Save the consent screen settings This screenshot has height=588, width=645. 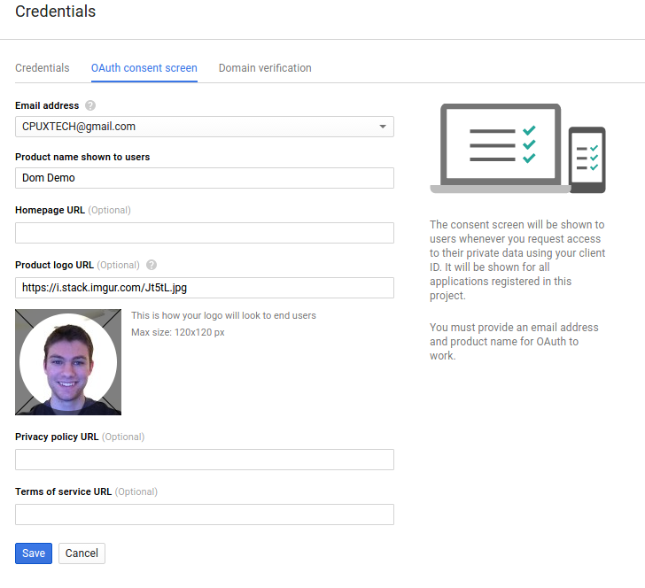tap(34, 553)
